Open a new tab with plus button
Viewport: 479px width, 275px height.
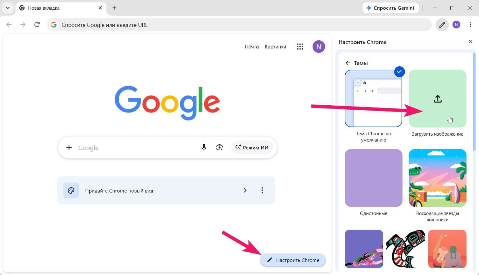point(114,8)
